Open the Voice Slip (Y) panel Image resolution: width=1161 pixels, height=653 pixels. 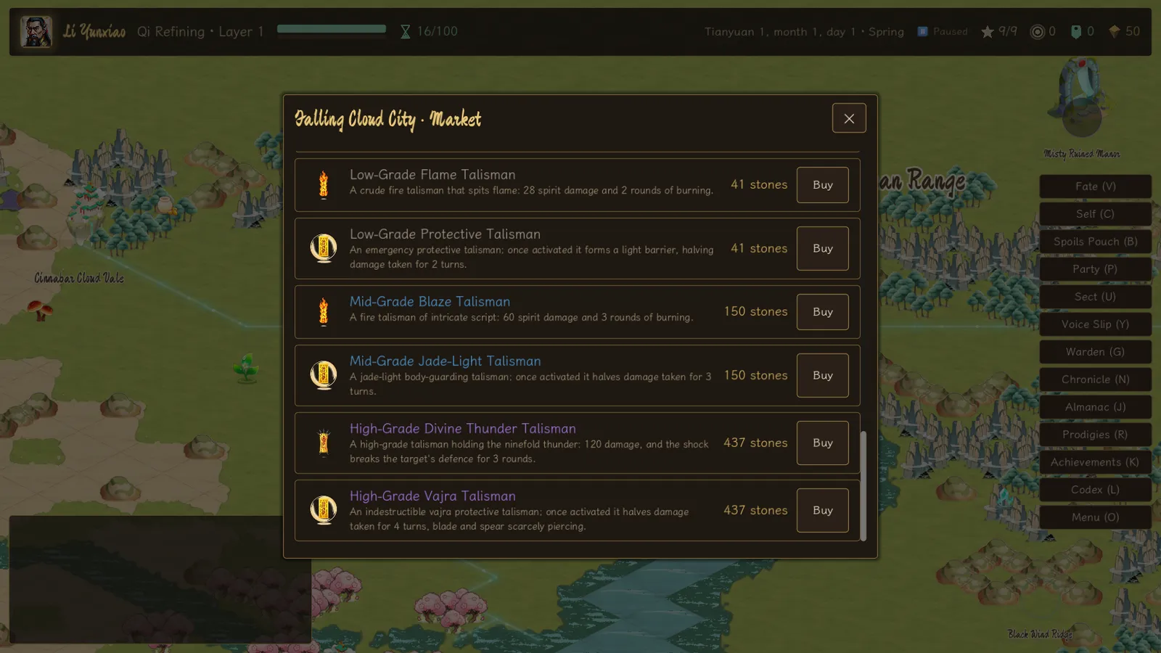tap(1096, 324)
